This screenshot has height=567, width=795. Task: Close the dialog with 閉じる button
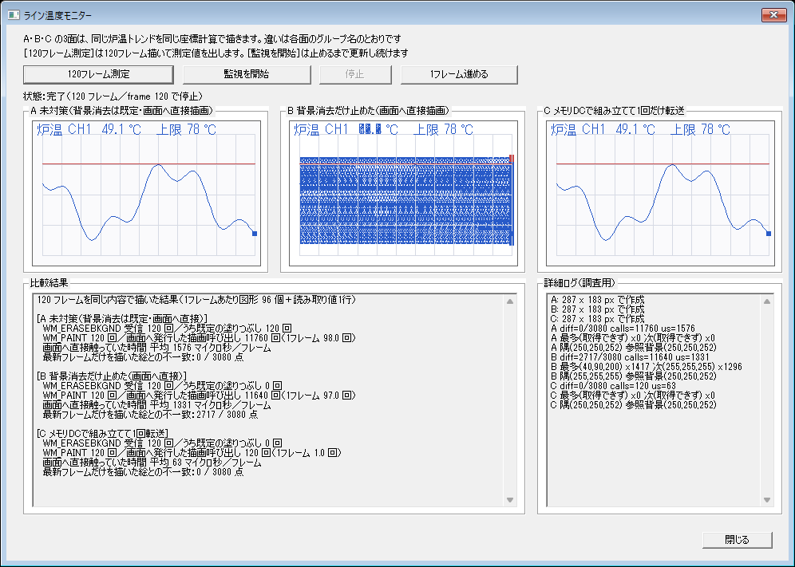[x=738, y=540]
